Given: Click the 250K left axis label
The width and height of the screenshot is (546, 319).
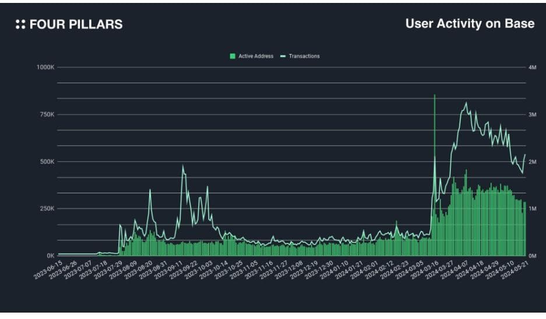Looking at the screenshot, I should coord(46,208).
